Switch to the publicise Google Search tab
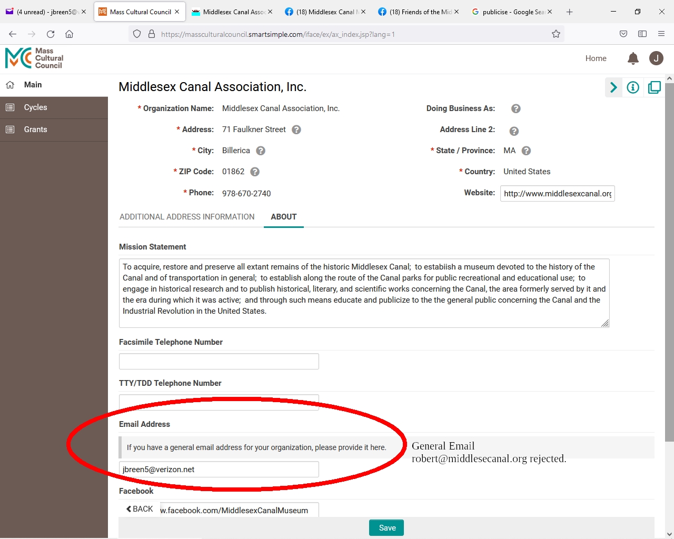This screenshot has width=674, height=539. [512, 12]
